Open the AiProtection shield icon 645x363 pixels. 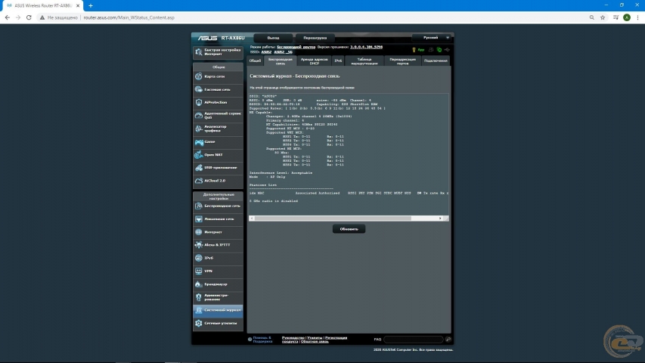coord(199,103)
